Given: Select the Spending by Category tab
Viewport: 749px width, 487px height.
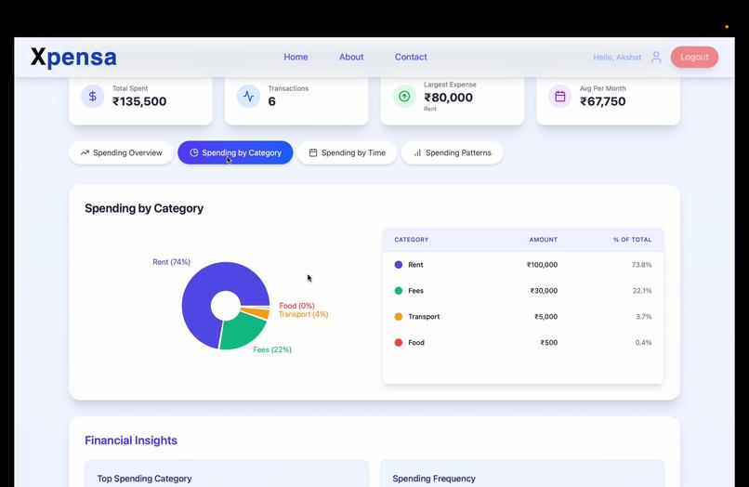Looking at the screenshot, I should click(x=235, y=152).
